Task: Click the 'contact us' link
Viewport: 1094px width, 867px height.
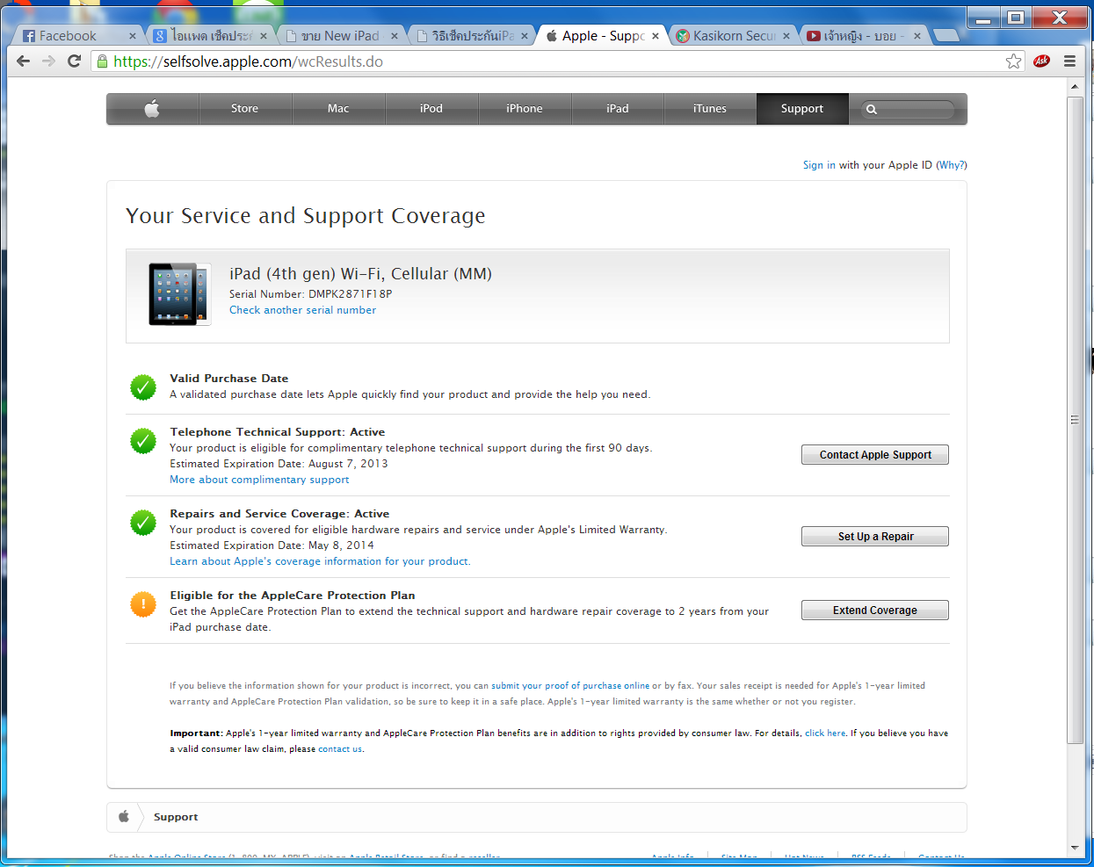Action: pyautogui.click(x=340, y=749)
